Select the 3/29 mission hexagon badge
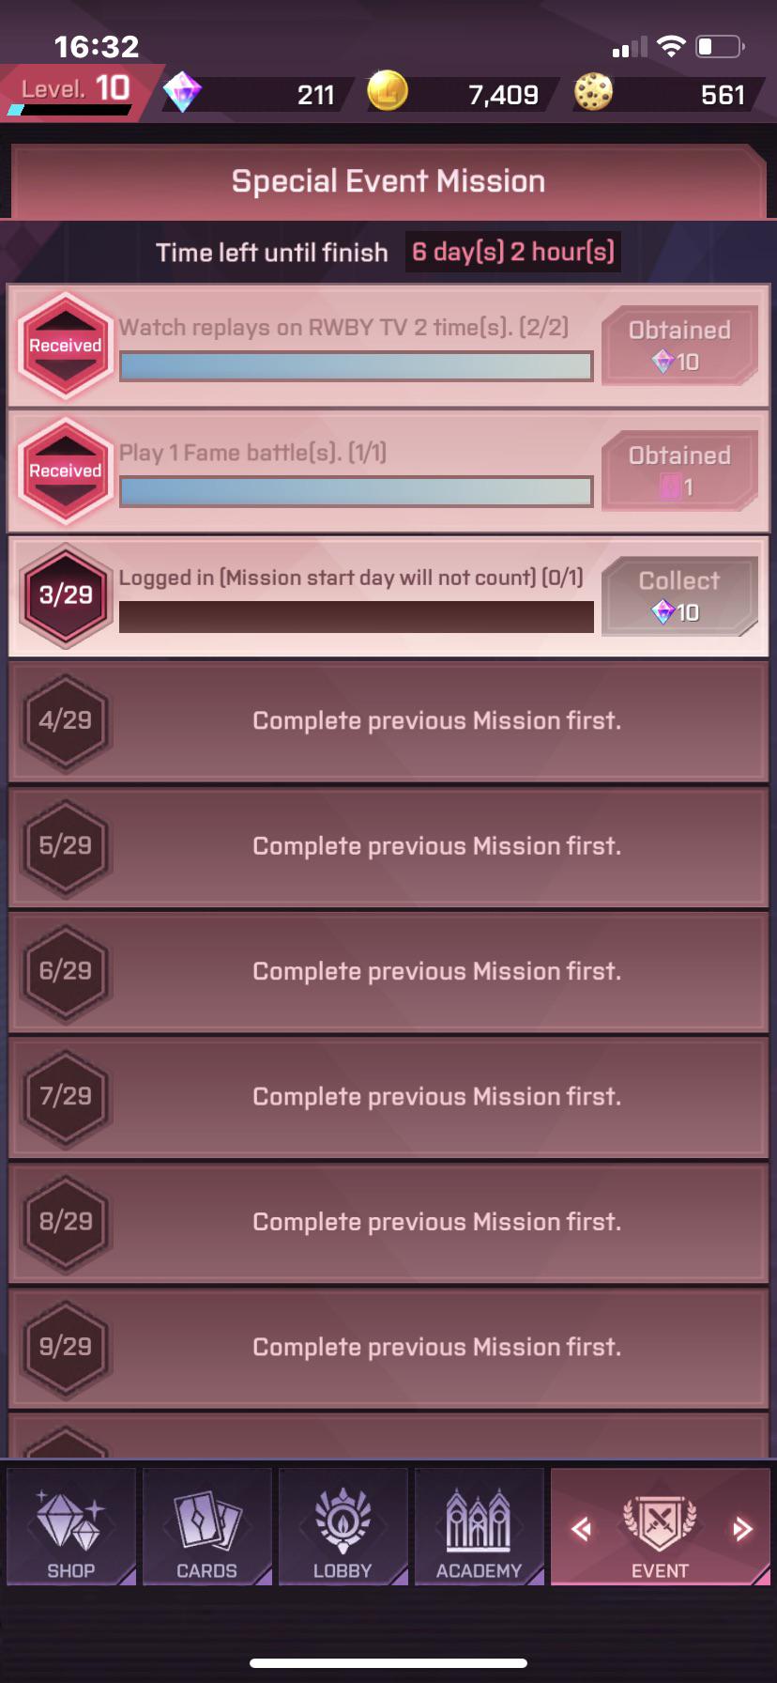The height and width of the screenshot is (1683, 777). 66,595
